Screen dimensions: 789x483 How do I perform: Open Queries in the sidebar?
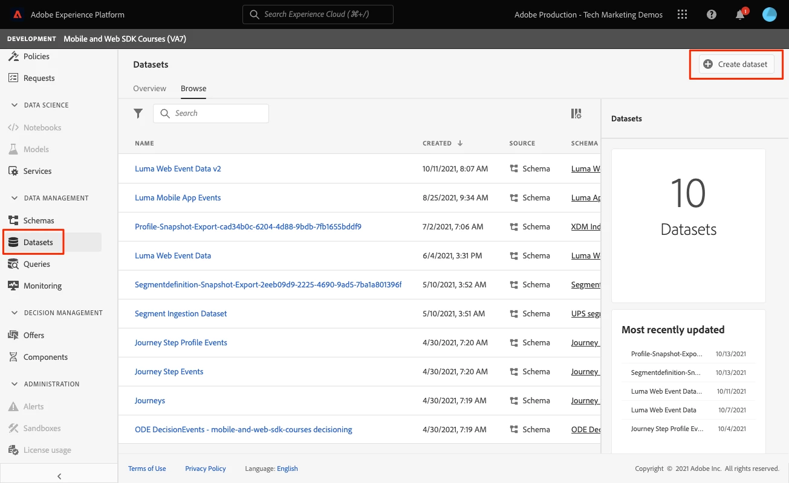37,264
